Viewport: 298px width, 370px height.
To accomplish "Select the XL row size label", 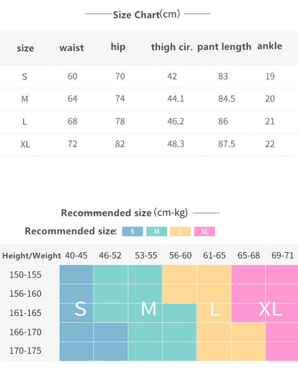I will 25,144.
